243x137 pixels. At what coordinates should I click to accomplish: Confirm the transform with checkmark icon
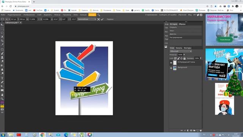[102, 19]
